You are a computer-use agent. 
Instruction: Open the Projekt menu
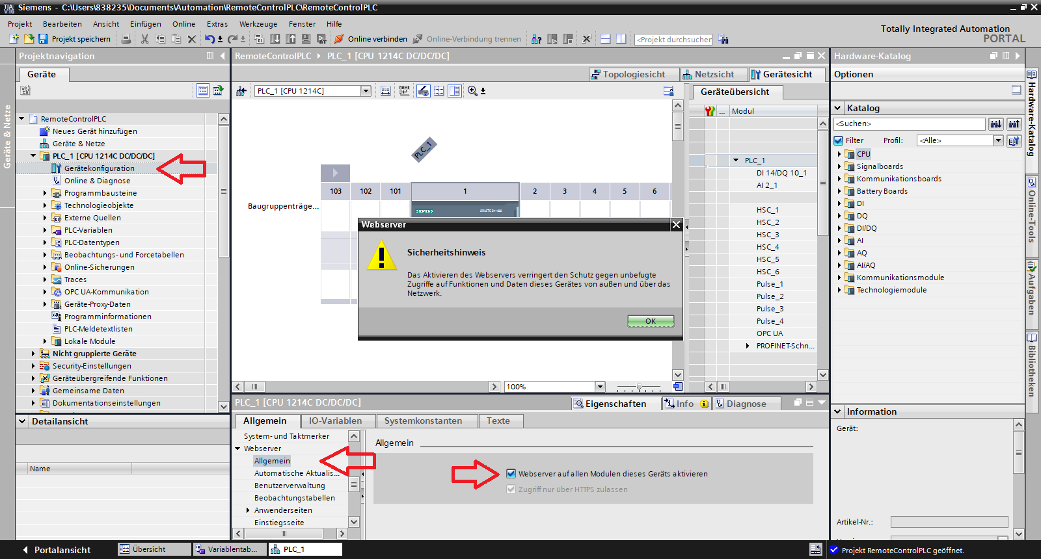20,24
